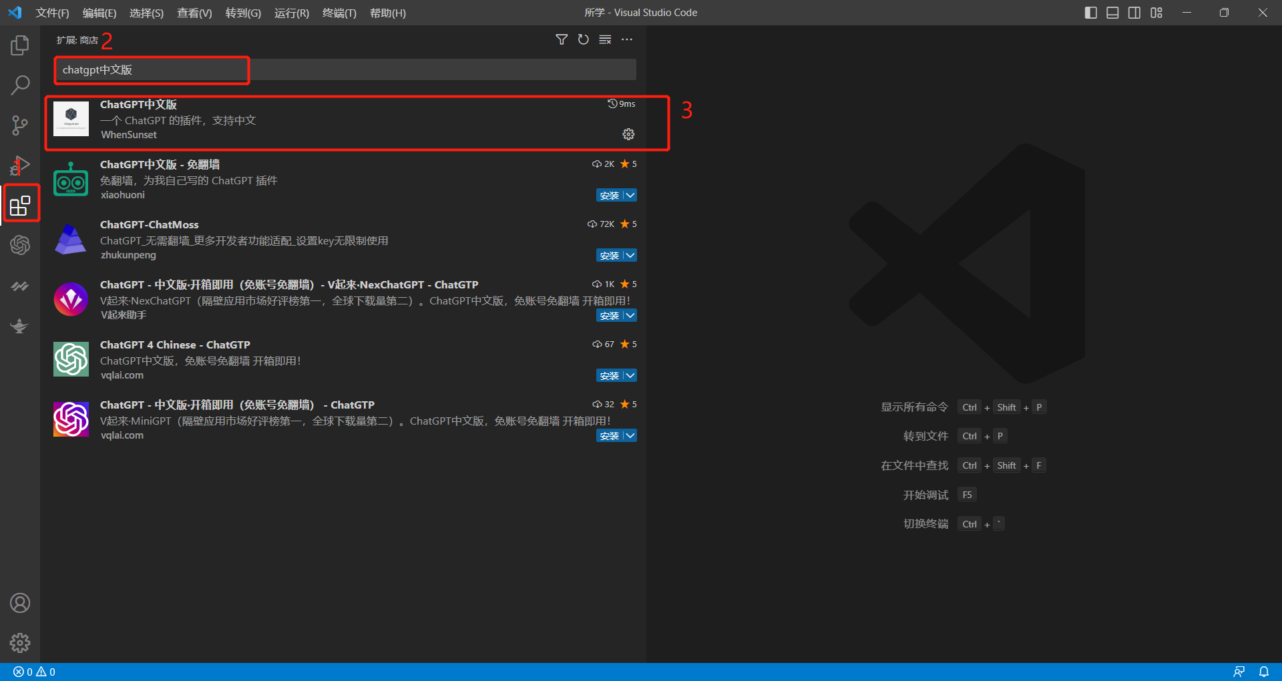Open the 转到(G) menu
The image size is (1282, 681).
click(243, 13)
